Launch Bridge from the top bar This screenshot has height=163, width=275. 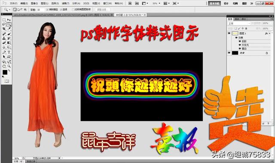(x=130, y=3)
